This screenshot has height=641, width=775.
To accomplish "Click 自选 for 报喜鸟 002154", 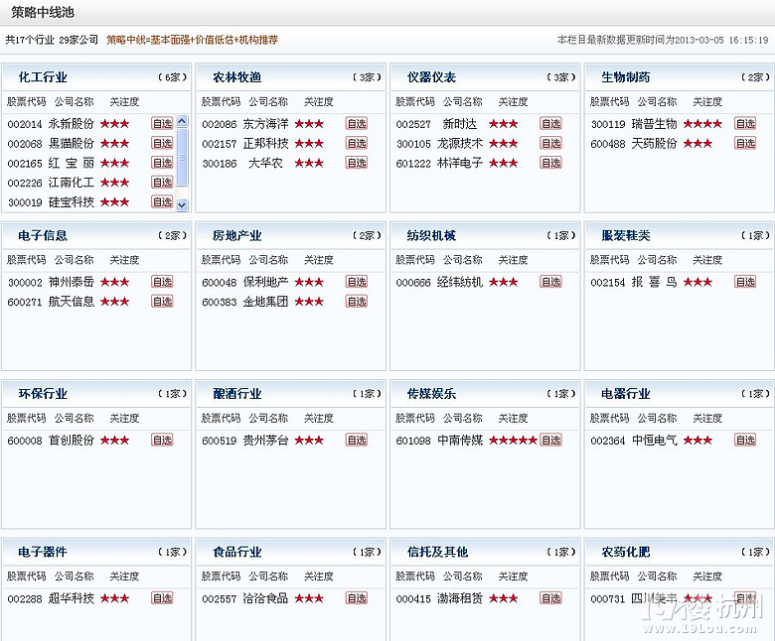I will [x=745, y=282].
